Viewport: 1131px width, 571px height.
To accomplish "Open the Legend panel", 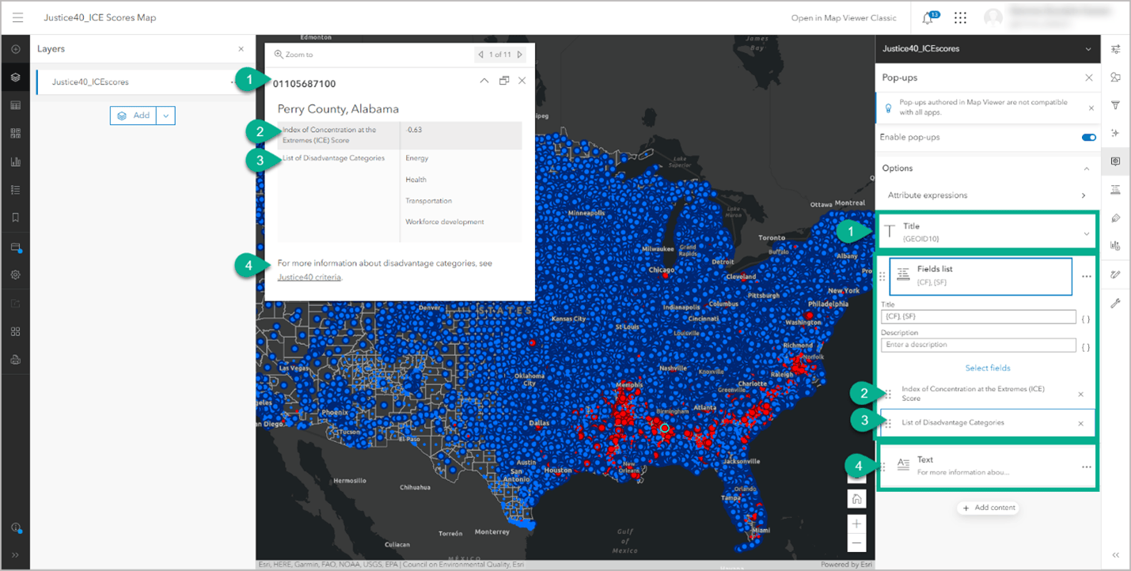I will pos(15,189).
